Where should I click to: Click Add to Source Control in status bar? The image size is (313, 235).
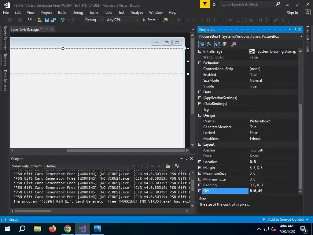(286, 219)
